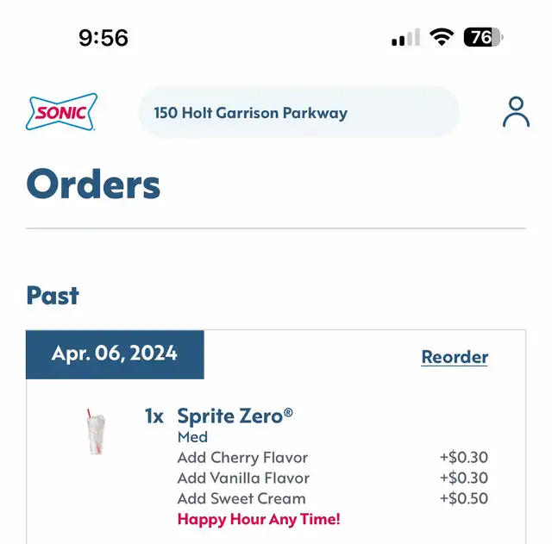Tap the Happy Hour Any Time! promo text
Image resolution: width=552 pixels, height=544 pixels.
click(259, 519)
